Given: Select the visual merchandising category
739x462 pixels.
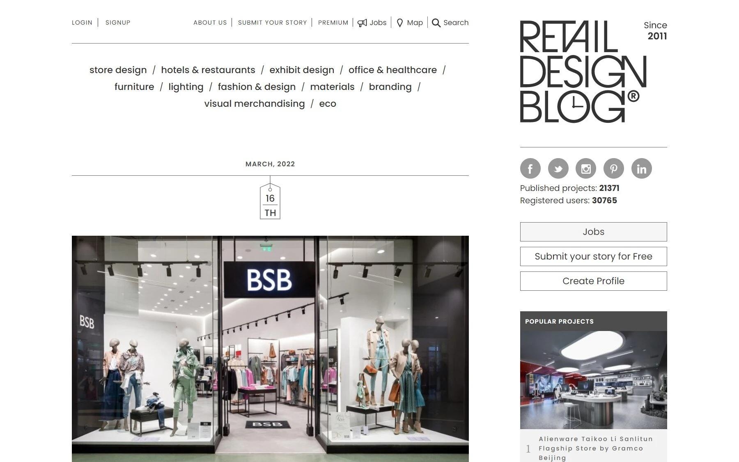Looking at the screenshot, I should [255, 103].
